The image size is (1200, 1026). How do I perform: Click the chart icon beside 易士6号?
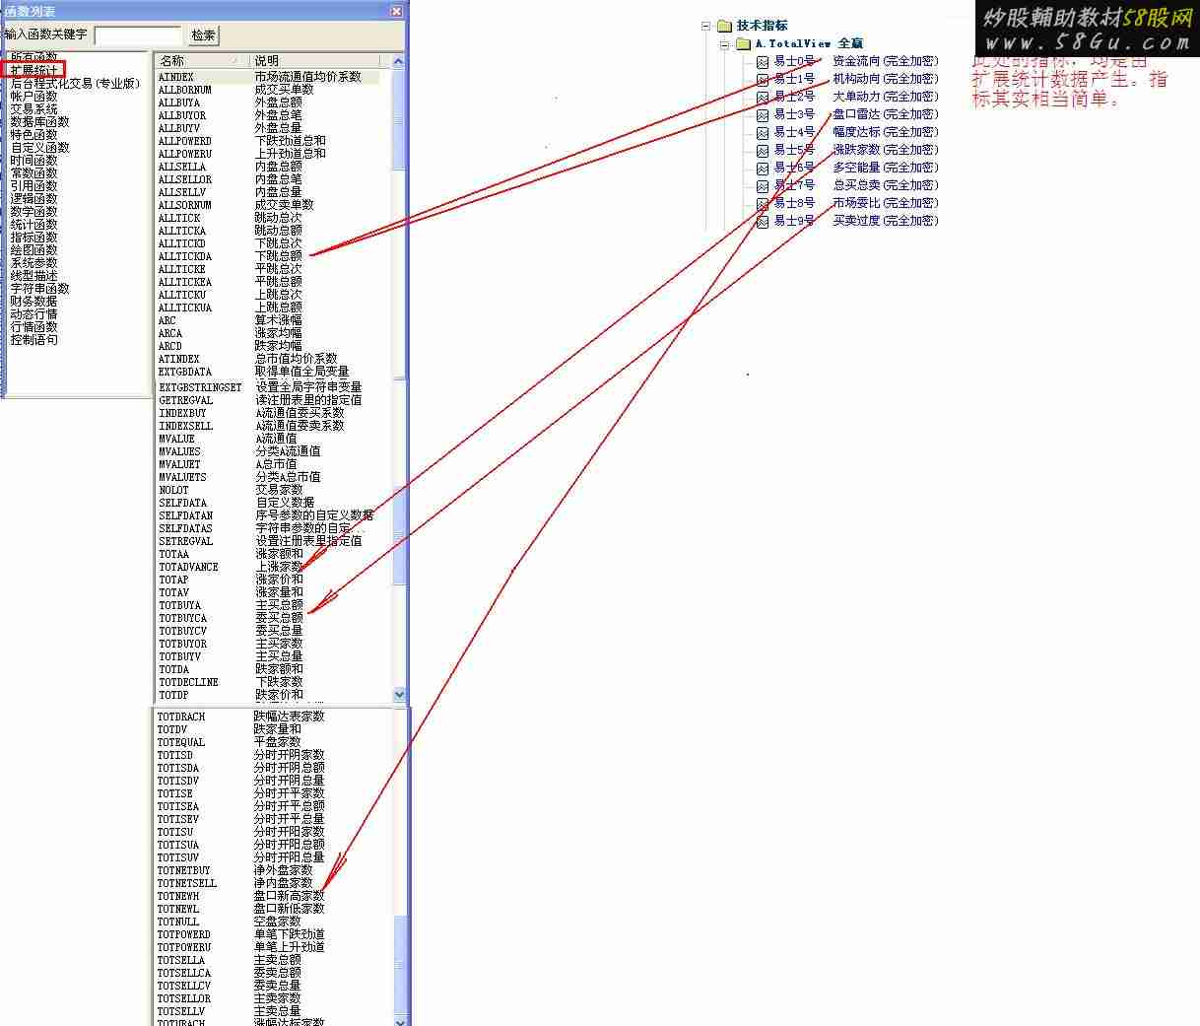coord(762,168)
